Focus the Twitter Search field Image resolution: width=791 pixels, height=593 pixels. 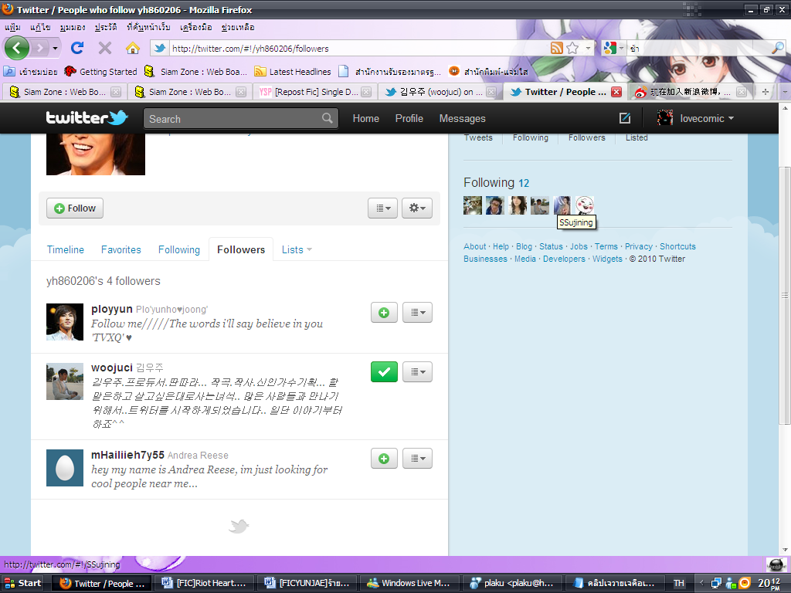tap(241, 118)
